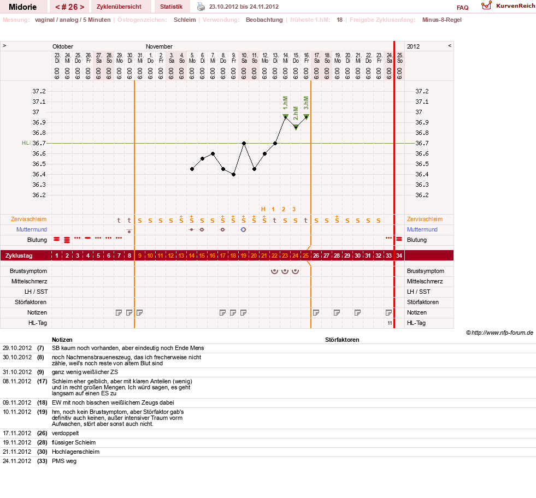Open note icon on cycle day 33
Viewport: 536px width, 498px height.
point(388,312)
